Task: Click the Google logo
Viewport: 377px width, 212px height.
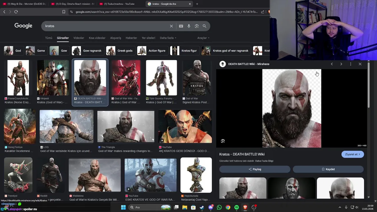Action: pyautogui.click(x=23, y=26)
